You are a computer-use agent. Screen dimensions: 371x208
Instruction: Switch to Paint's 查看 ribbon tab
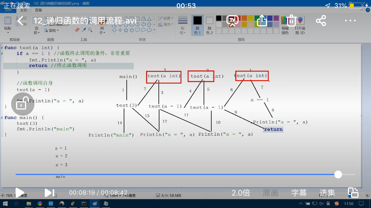(38, 10)
